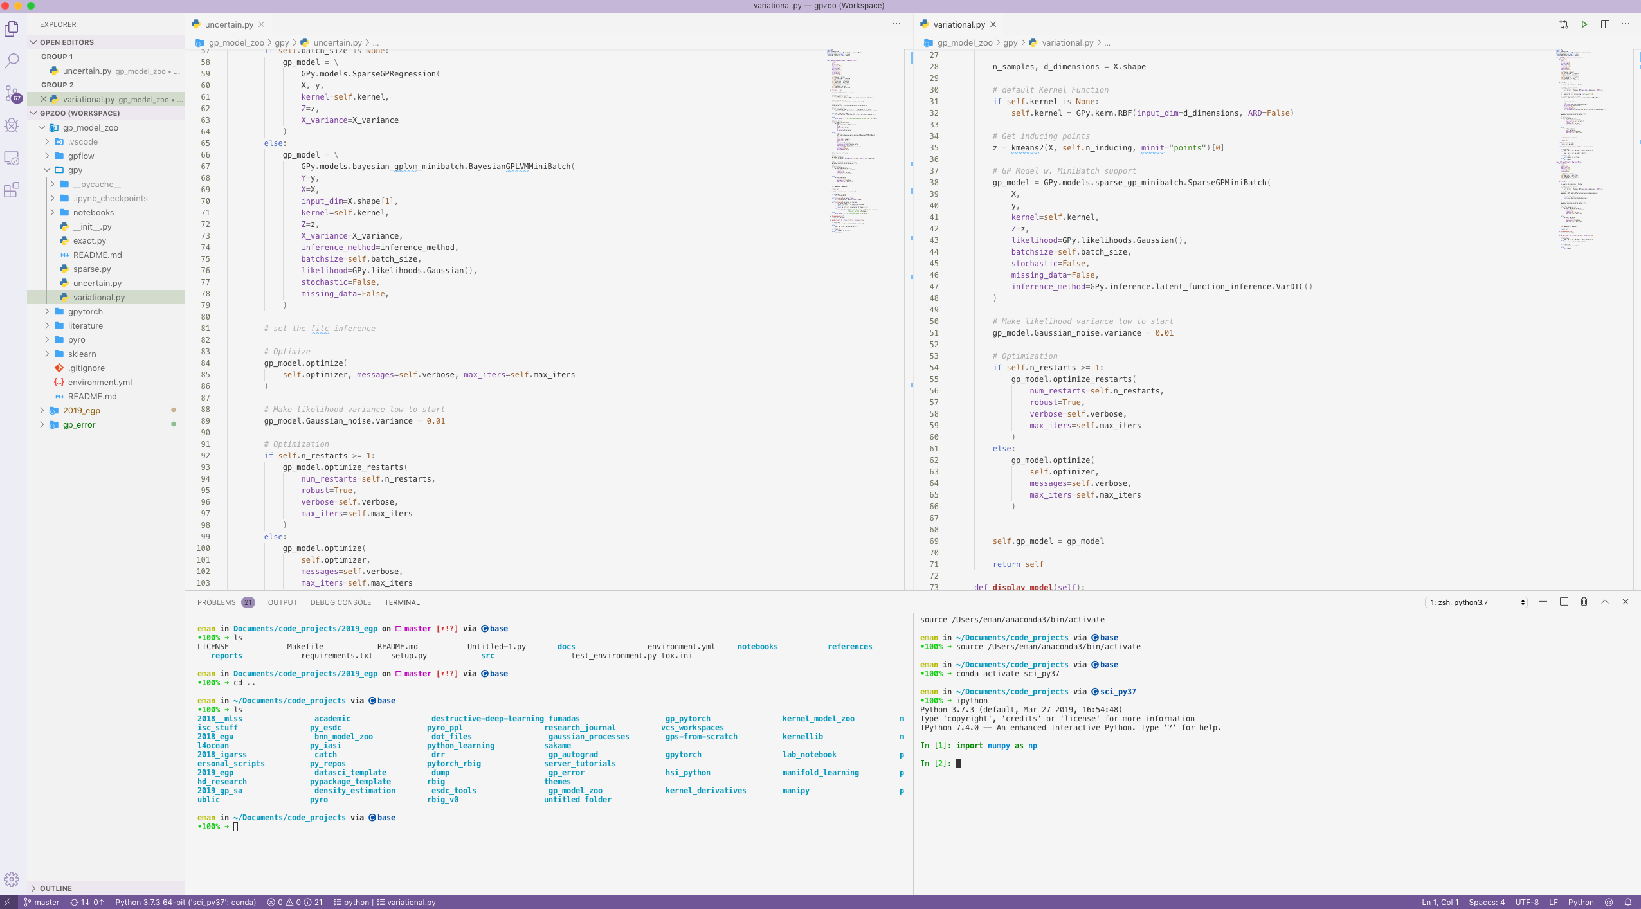Expand the OUTLINE section

(56, 888)
